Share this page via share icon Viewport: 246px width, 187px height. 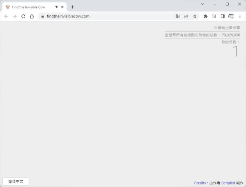tap(186, 16)
